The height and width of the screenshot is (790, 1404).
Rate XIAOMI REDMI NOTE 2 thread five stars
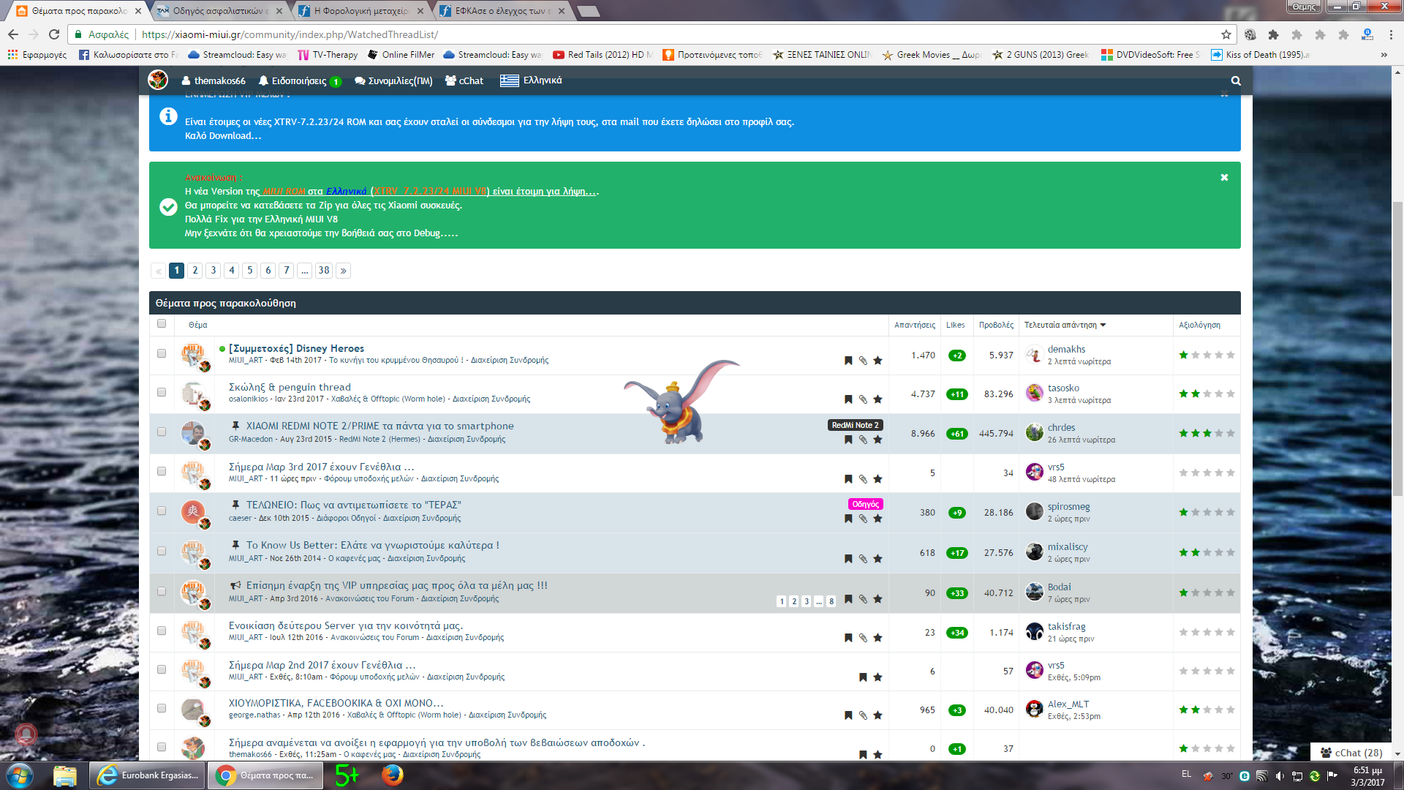click(x=1231, y=433)
